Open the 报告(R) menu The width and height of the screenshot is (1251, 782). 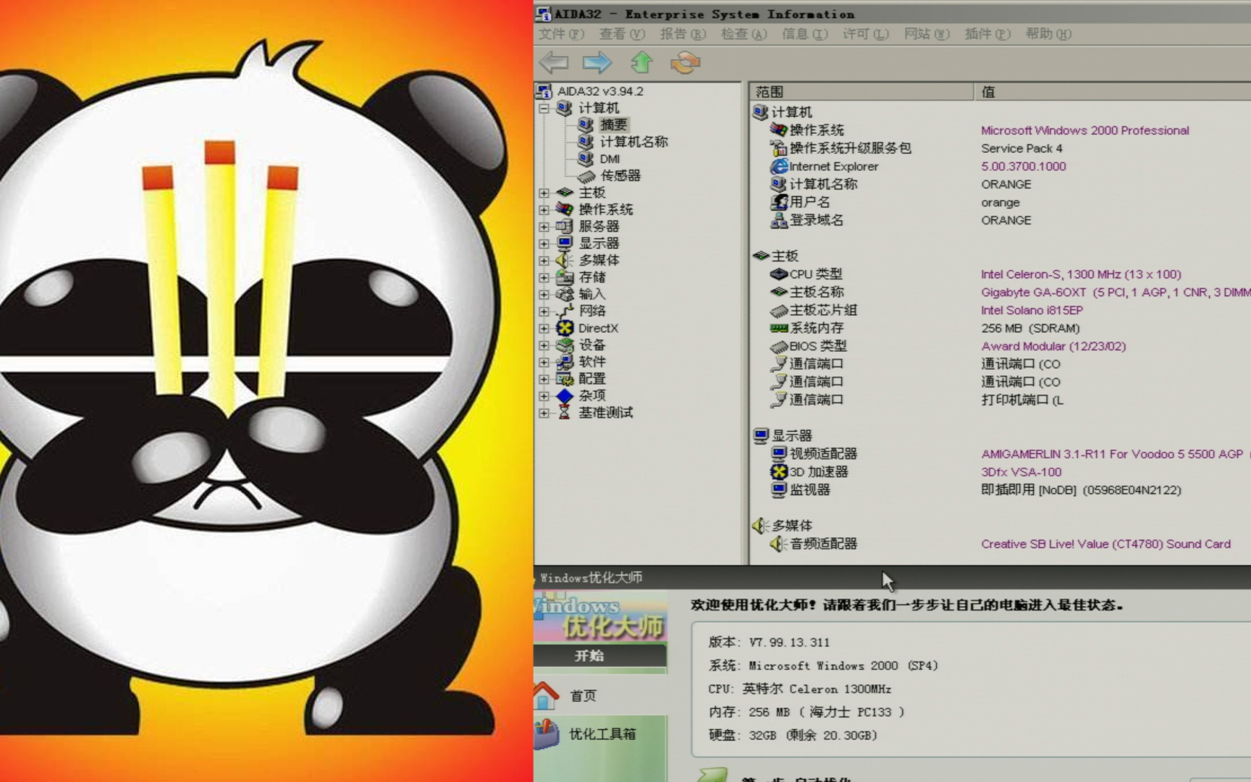point(683,34)
